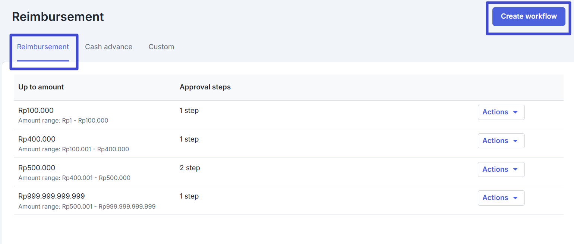Open the Custom tab

[161, 47]
